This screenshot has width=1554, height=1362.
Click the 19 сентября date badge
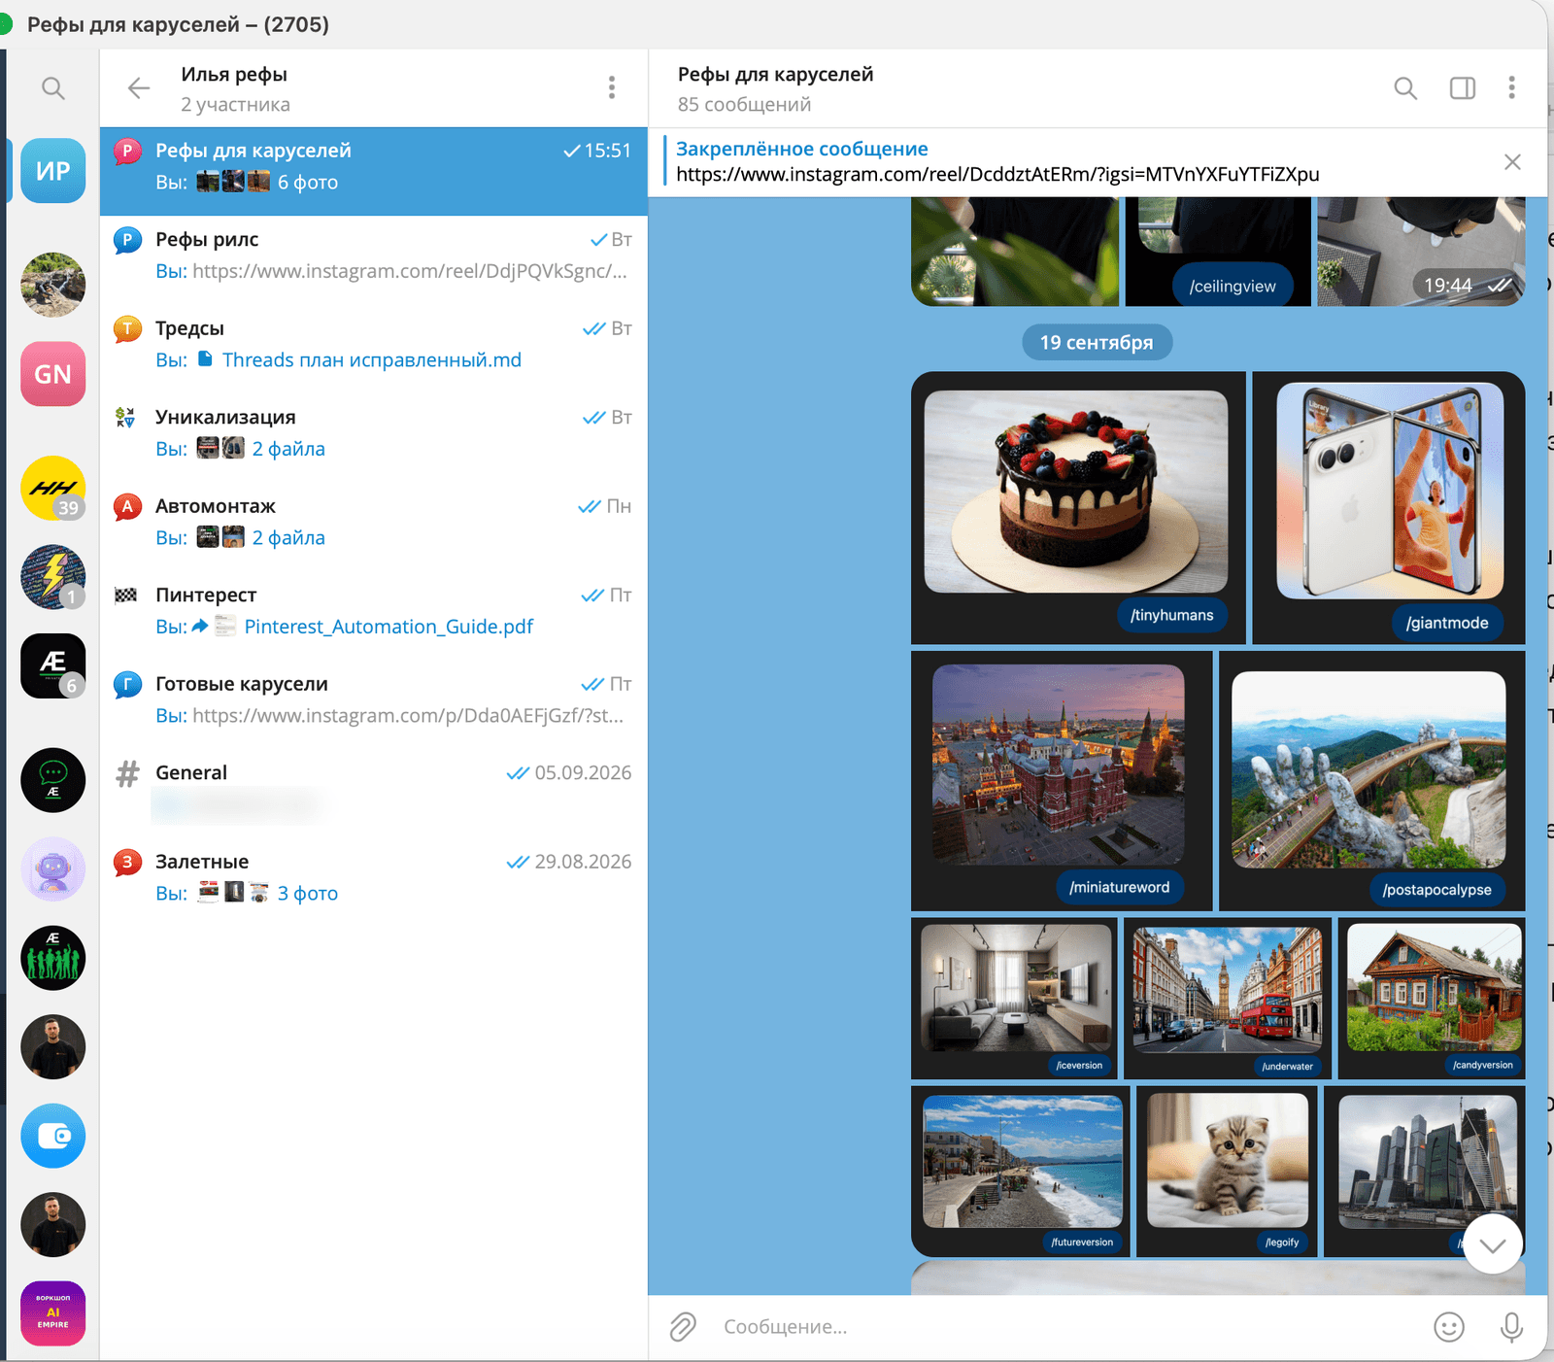pyautogui.click(x=1097, y=342)
